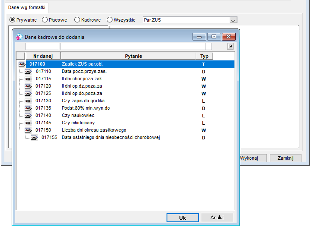Focus the Nr danej filter input field
The image size is (311, 227).
[x=42, y=47]
